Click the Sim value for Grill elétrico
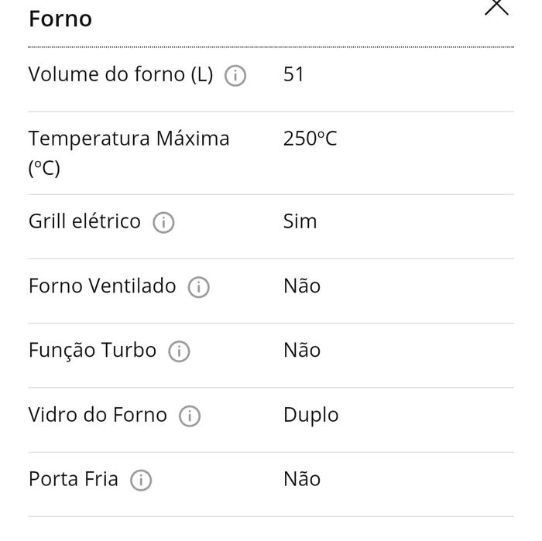542x541 pixels. point(300,221)
